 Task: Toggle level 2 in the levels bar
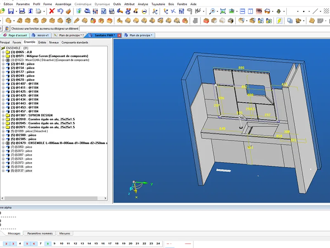coord(6,244)
